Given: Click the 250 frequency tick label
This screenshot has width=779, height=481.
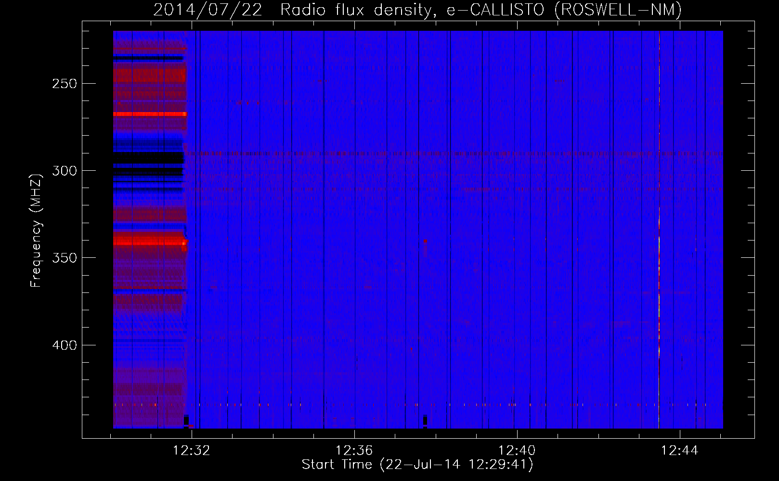Looking at the screenshot, I should click(65, 84).
